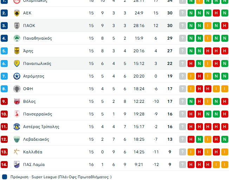Viewport: 229px width, 180px height.
Task: Click the blue Πρόκριση legend square
Action: (x=5, y=177)
